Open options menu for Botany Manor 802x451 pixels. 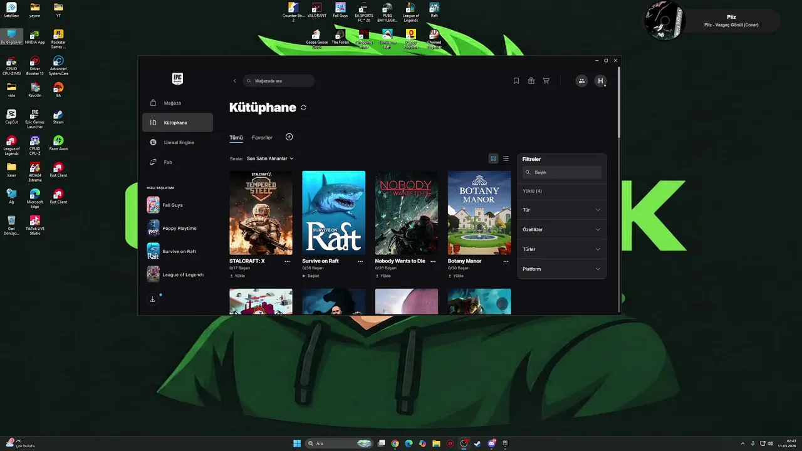506,261
